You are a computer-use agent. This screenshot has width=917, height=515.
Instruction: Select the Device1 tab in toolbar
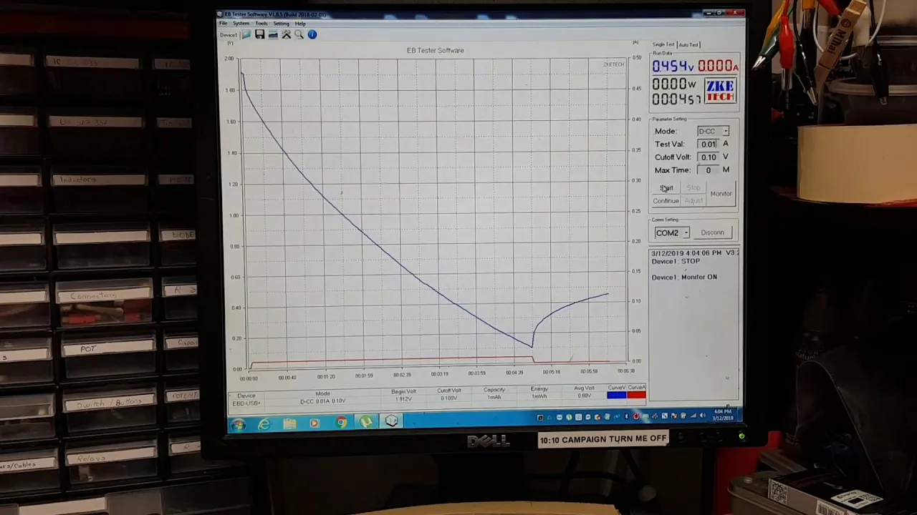pos(229,35)
